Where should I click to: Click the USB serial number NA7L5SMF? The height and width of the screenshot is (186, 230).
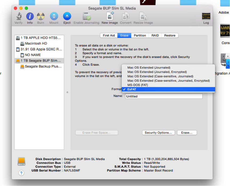[x=72, y=171]
